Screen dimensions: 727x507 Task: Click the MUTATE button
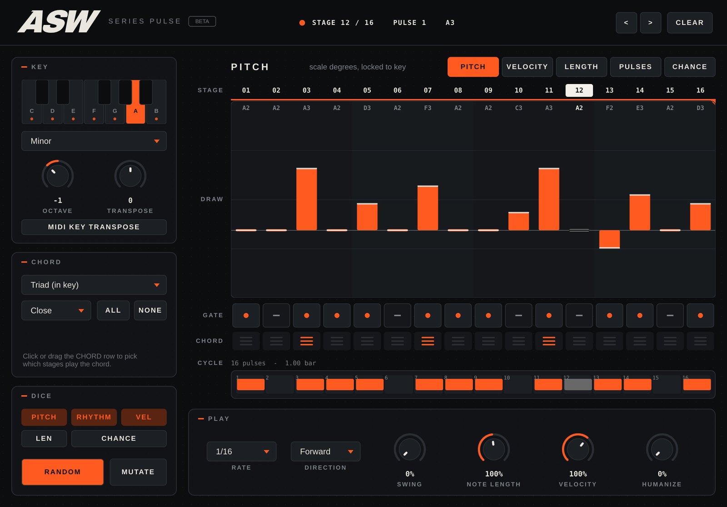138,472
